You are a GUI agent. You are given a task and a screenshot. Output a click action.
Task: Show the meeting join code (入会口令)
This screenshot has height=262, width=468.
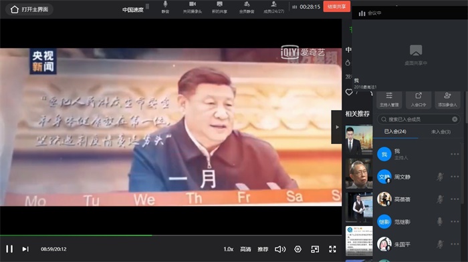tap(418, 100)
